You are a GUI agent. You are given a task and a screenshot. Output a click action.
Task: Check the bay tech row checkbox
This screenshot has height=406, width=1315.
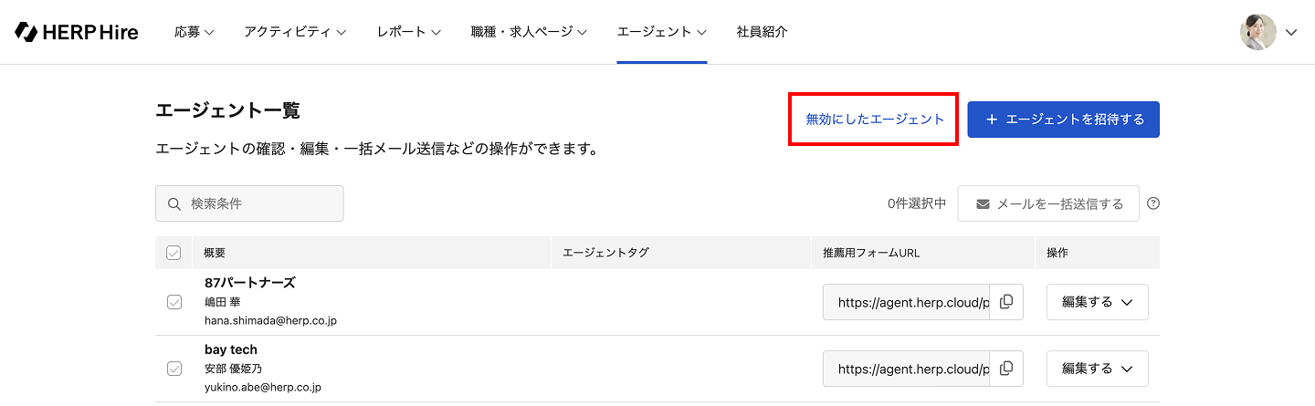point(174,369)
